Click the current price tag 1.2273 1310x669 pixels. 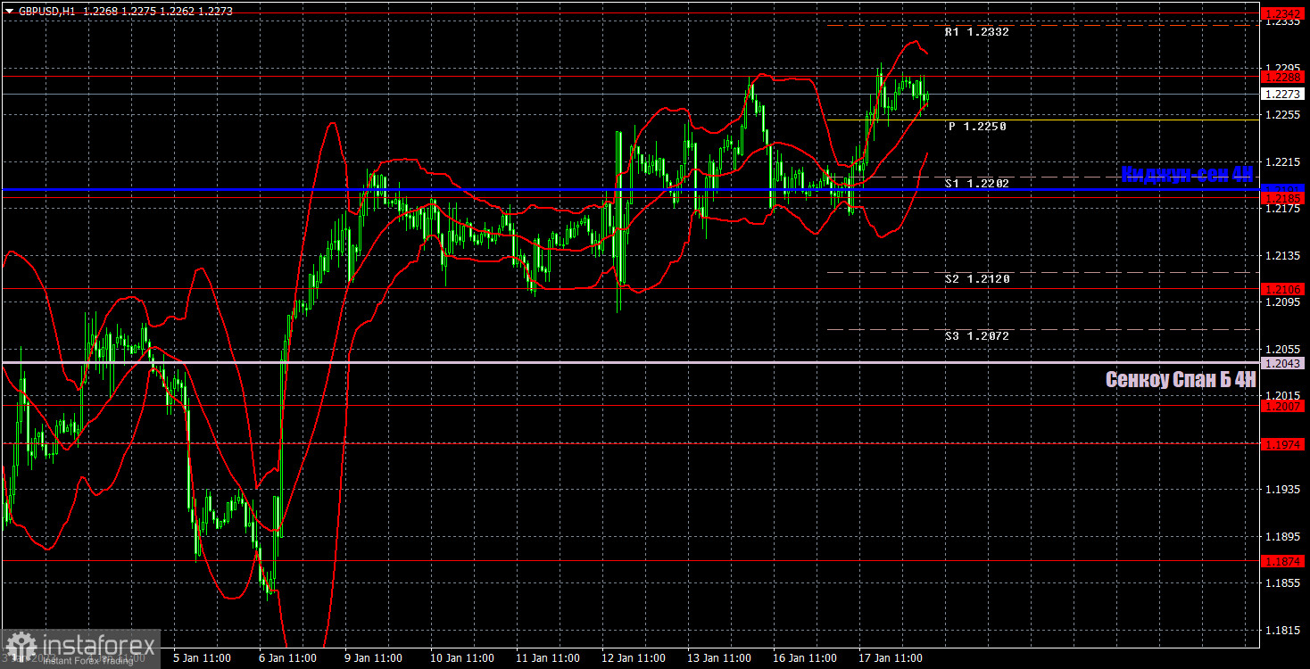pyautogui.click(x=1284, y=94)
